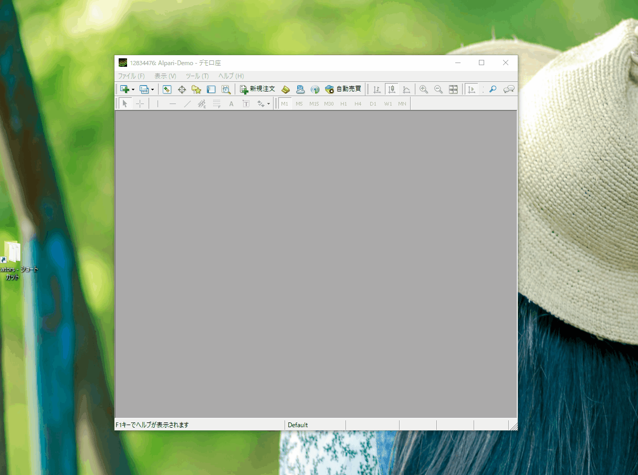The height and width of the screenshot is (475, 638).
Task: Open the chat speech-bubbles icon
Action: coord(509,89)
